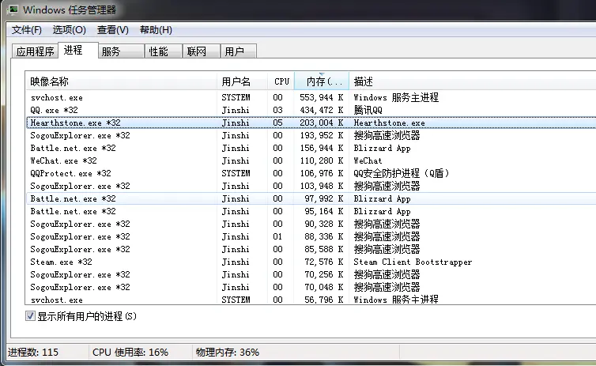Go to the 联网 tab

(x=202, y=51)
